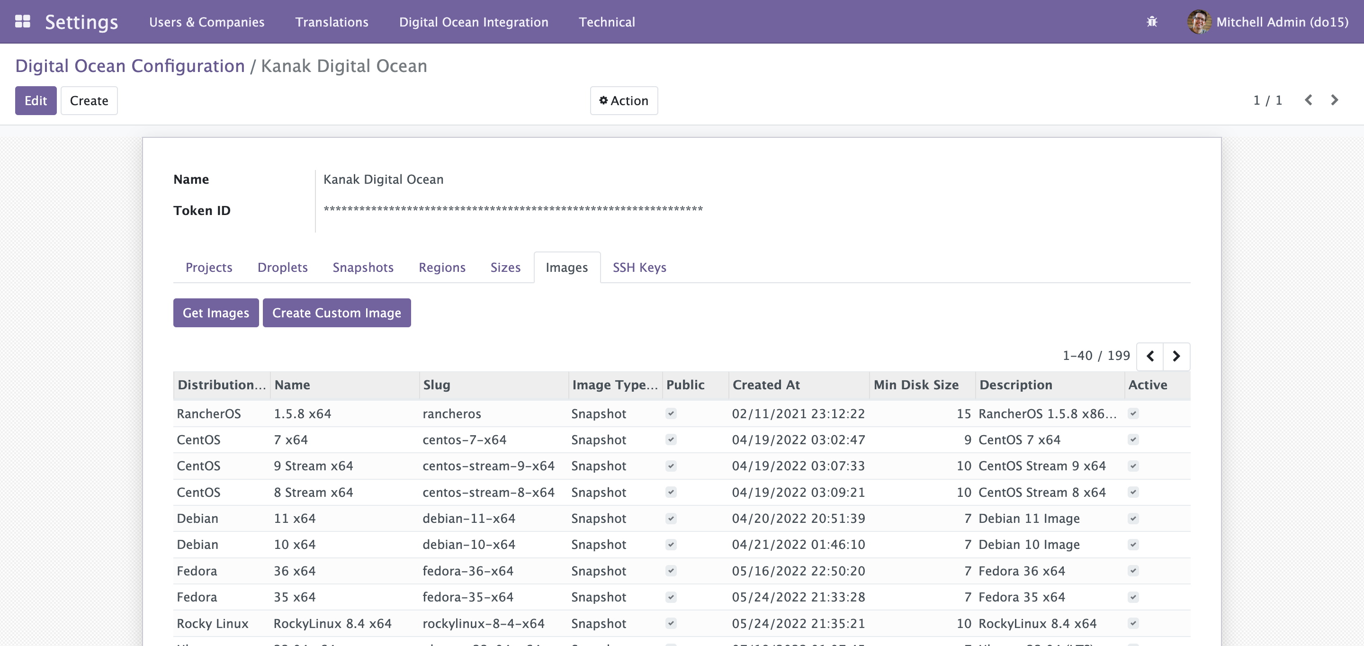Screen dimensions: 1364x646
Task: Sort by Image Type column header
Action: (x=615, y=385)
